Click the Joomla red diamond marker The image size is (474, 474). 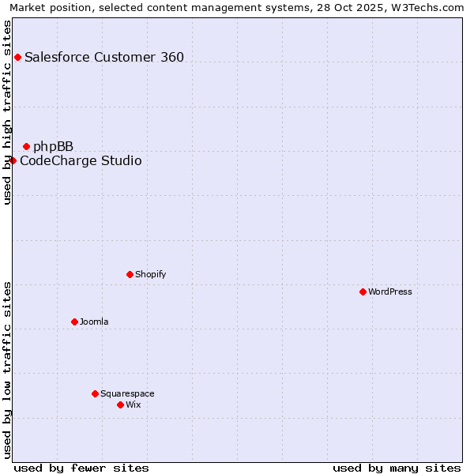pyautogui.click(x=74, y=322)
